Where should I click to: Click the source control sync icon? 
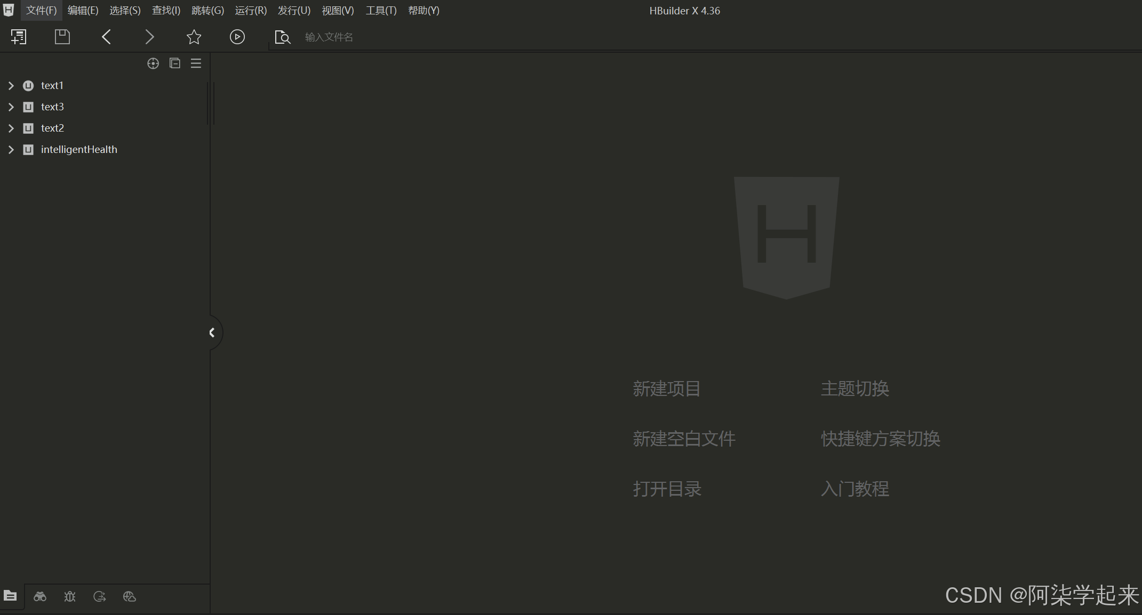click(100, 596)
